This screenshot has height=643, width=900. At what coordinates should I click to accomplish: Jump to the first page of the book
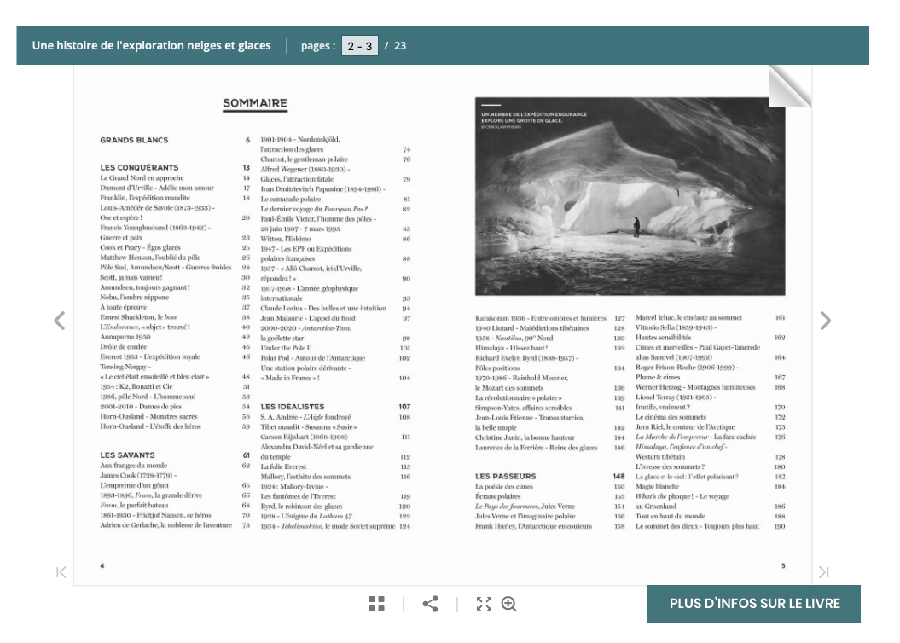point(61,572)
